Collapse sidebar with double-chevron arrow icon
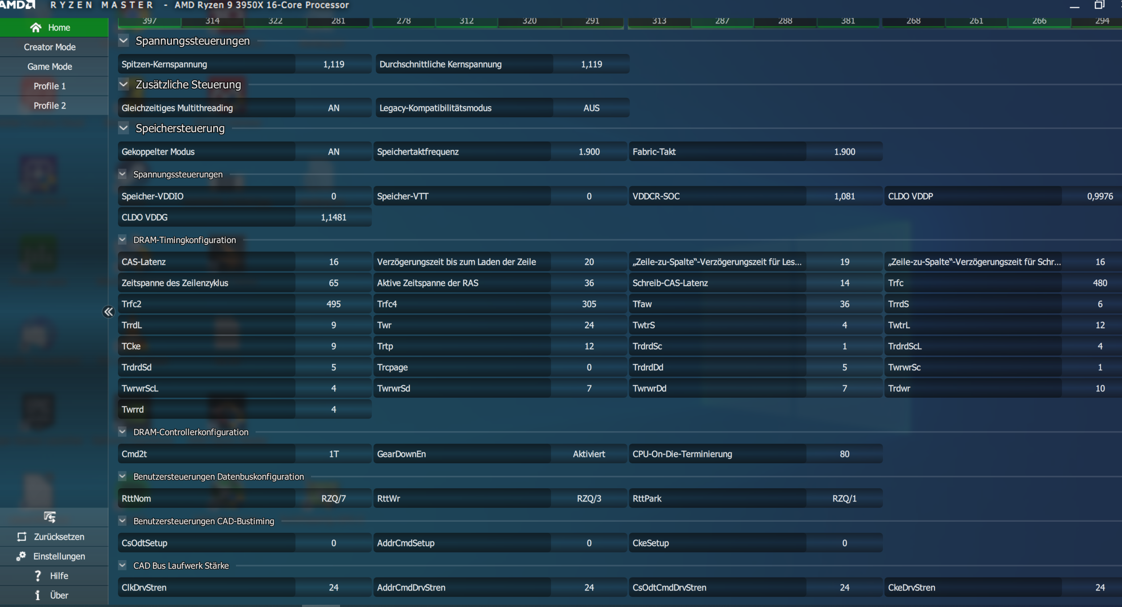 [x=108, y=312]
